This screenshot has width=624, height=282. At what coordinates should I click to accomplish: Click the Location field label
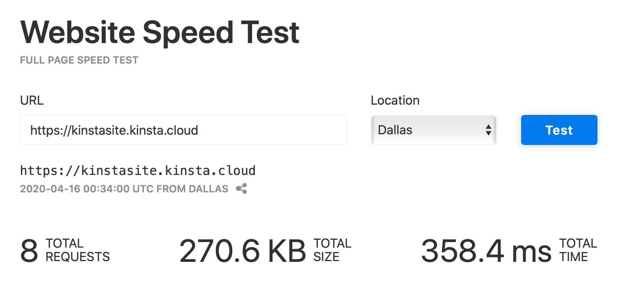click(x=395, y=100)
